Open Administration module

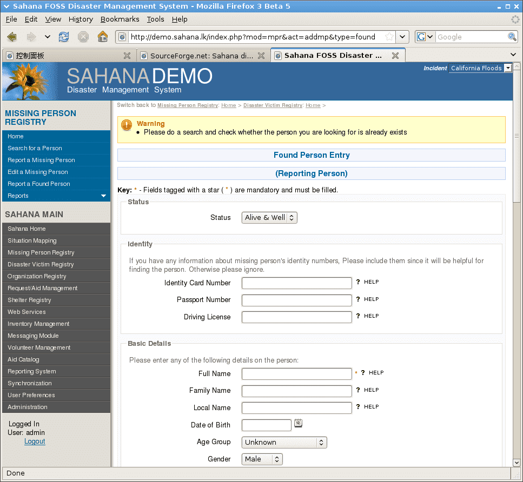tap(56, 407)
